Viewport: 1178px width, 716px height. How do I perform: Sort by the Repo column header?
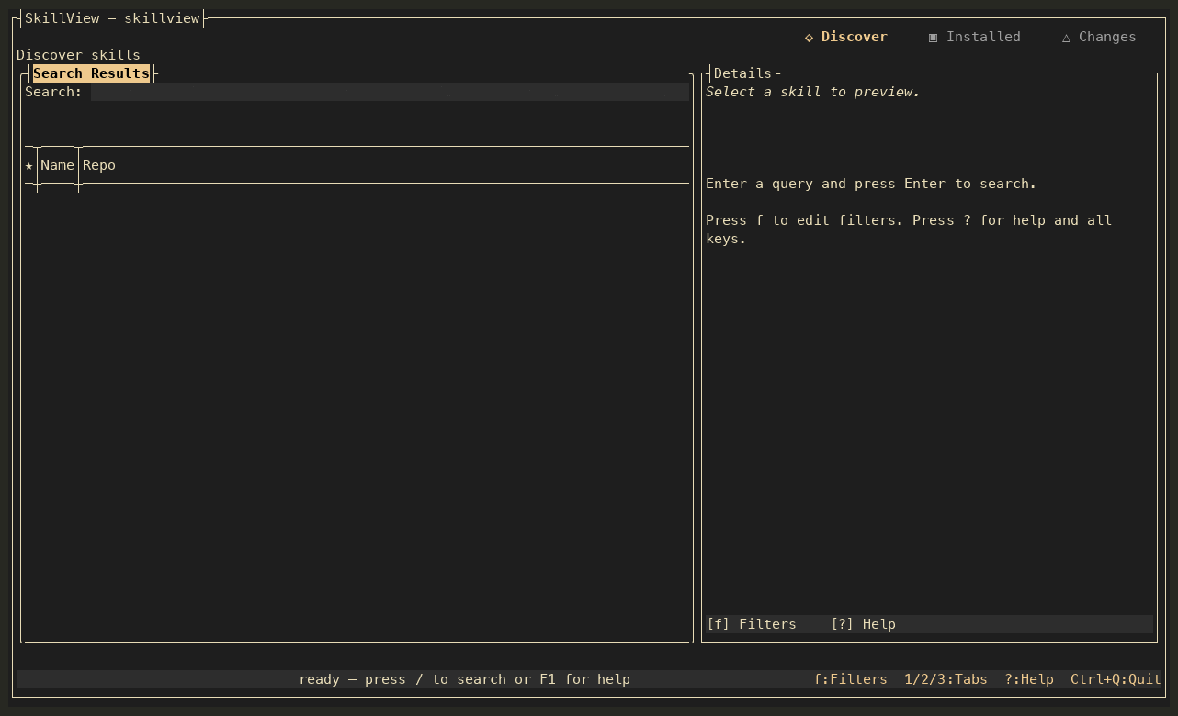[99, 165]
